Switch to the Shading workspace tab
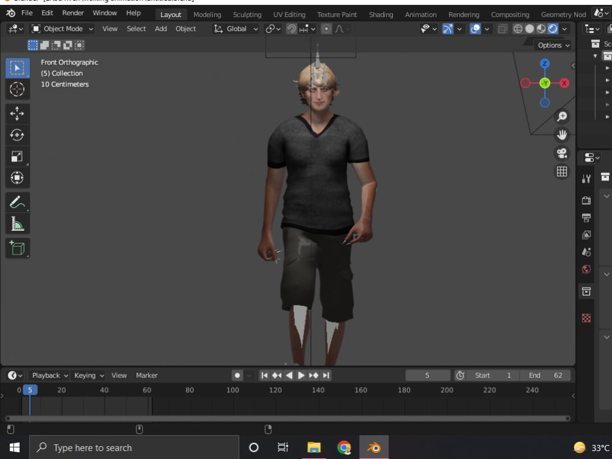The height and width of the screenshot is (459, 612). (x=381, y=14)
